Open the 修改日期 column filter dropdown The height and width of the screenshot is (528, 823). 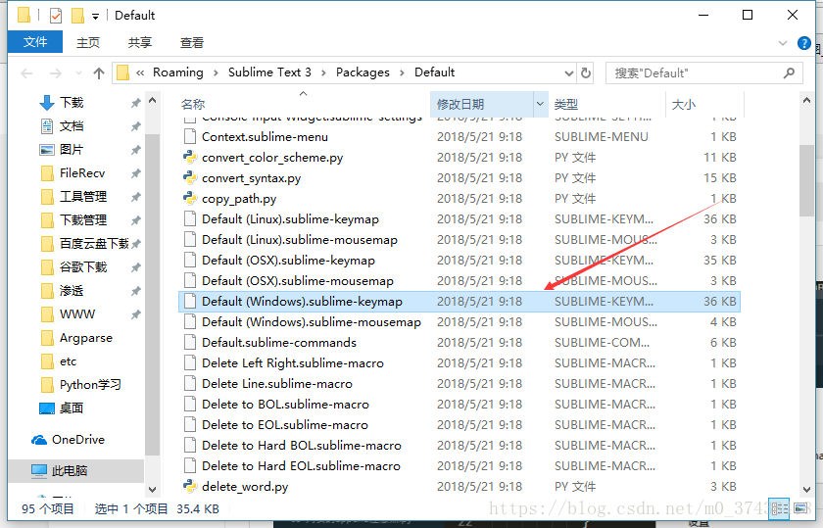540,104
